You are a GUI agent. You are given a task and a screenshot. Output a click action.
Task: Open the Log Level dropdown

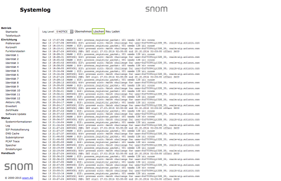64,32
